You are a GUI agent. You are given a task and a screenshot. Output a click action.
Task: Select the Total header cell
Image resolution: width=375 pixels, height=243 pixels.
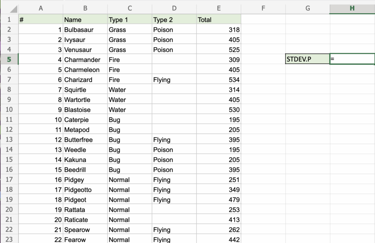pyautogui.click(x=219, y=20)
